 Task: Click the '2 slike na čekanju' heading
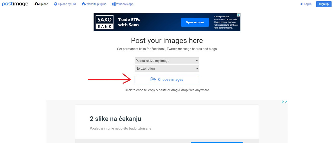[x=116, y=119]
